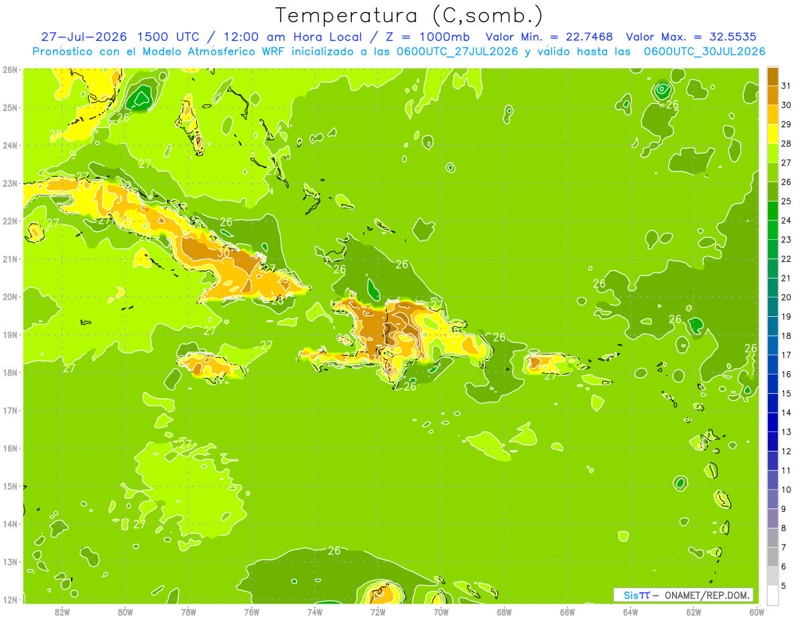Screen dimensions: 804x621
Task: Click the "12N" latitude axis label
Action: coord(10,600)
